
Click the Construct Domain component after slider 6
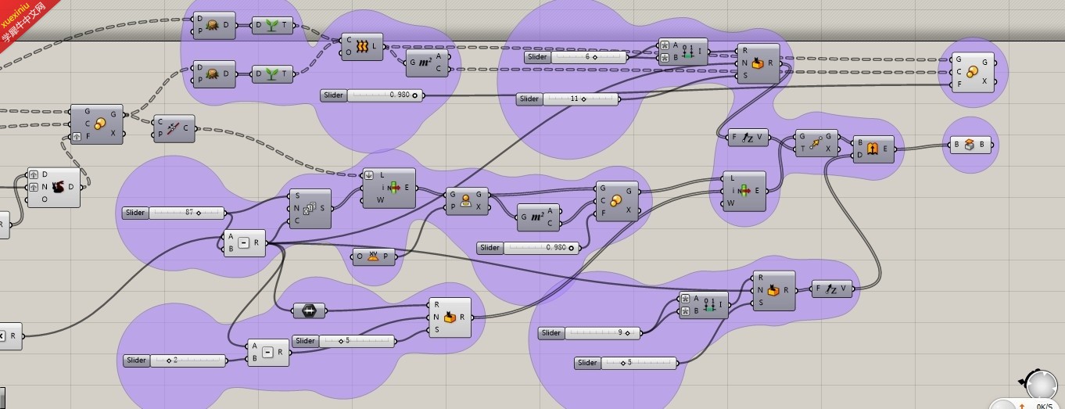pyautogui.click(x=683, y=52)
